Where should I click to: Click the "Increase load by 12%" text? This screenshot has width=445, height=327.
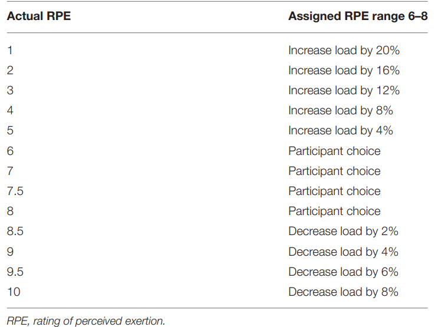344,91
